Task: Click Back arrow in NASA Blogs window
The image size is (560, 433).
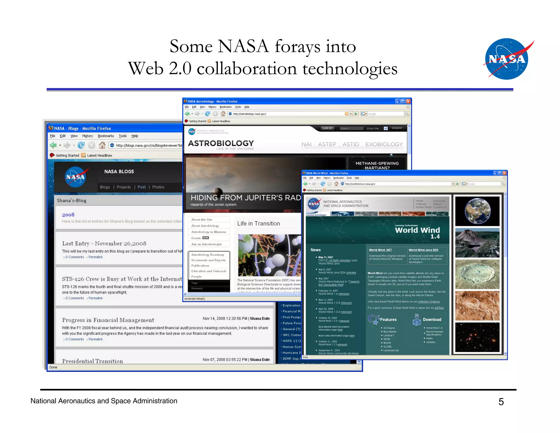Action: (53, 145)
